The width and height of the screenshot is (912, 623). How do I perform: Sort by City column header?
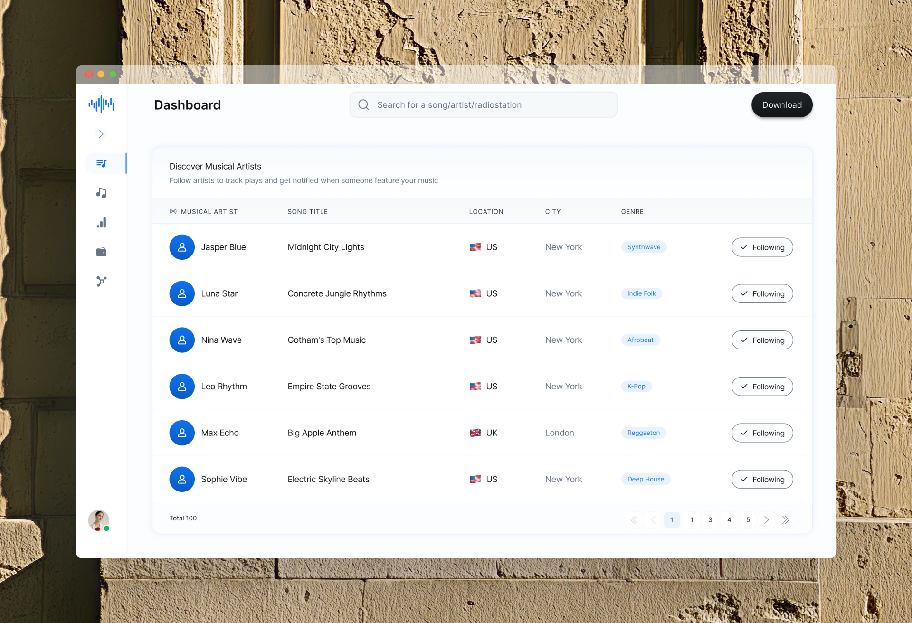point(553,212)
